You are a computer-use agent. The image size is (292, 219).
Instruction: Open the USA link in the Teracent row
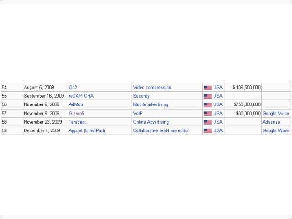click(x=218, y=122)
